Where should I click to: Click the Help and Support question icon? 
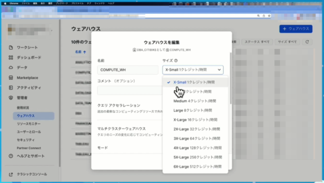11,156
